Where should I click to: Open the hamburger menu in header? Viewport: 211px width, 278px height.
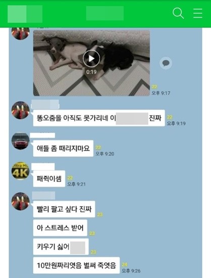pos(197,13)
